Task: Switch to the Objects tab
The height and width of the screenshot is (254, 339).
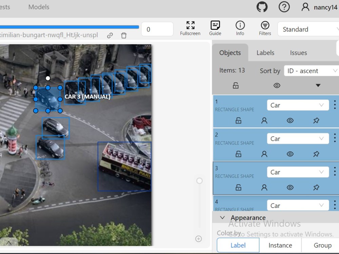Action: coord(230,53)
